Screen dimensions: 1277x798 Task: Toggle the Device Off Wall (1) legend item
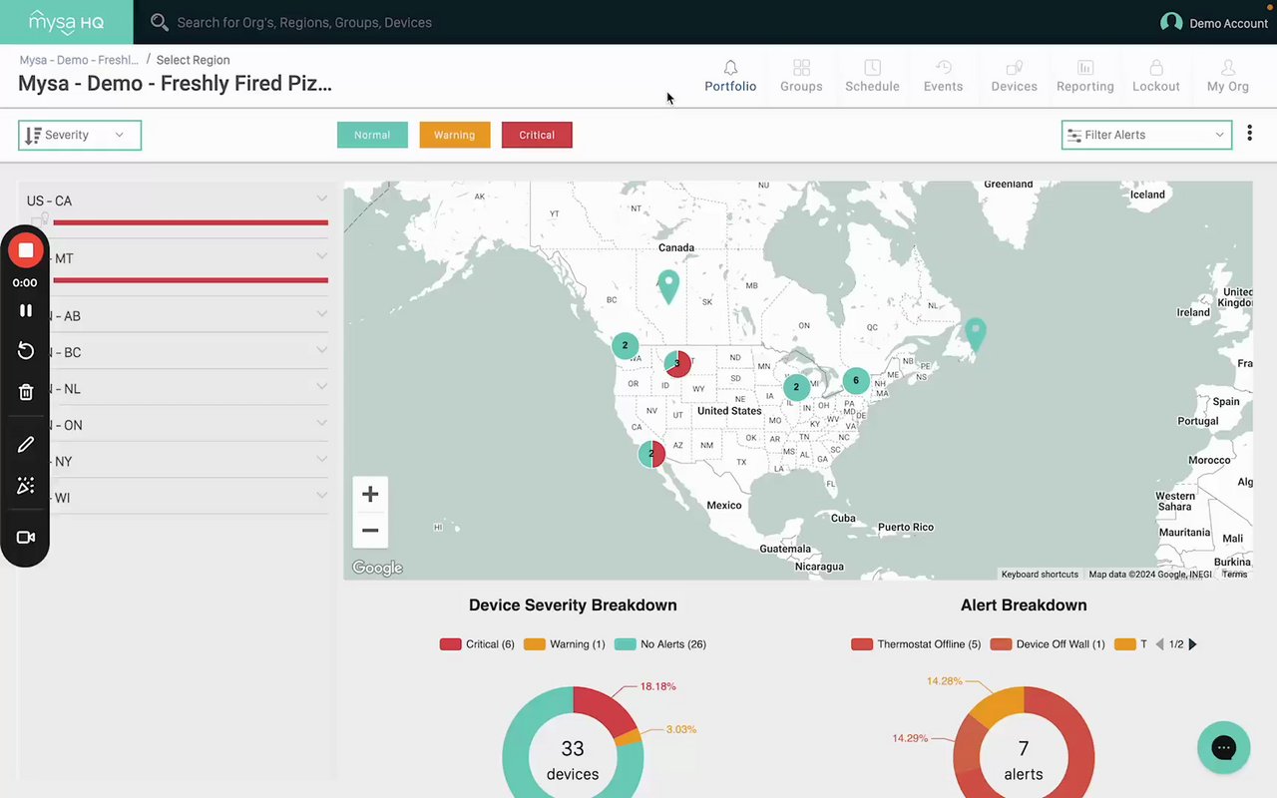pos(1048,644)
